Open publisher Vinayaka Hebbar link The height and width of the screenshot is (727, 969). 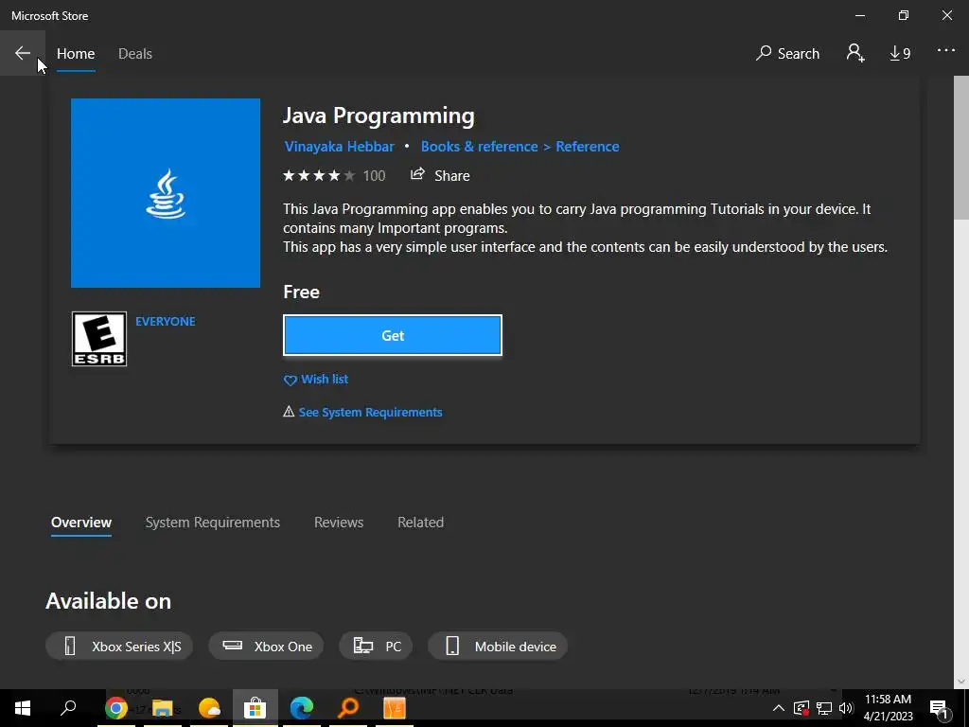340,147
